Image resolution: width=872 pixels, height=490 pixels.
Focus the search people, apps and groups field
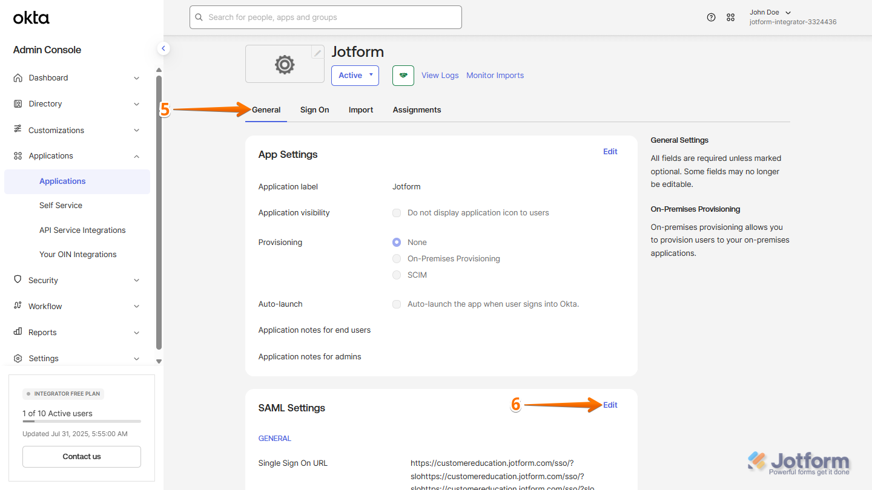(x=326, y=18)
